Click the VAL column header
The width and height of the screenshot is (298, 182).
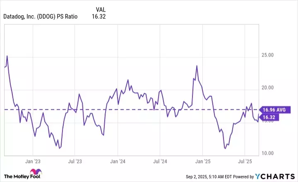[100, 9]
